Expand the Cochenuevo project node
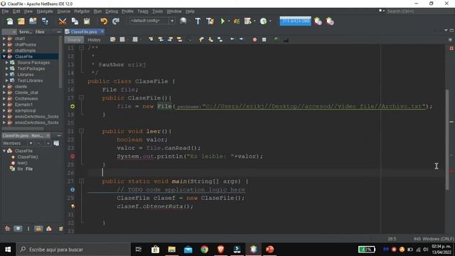 4,99
